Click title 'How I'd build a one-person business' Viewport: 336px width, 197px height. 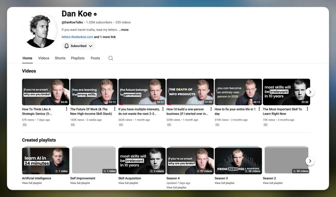[x=187, y=112]
